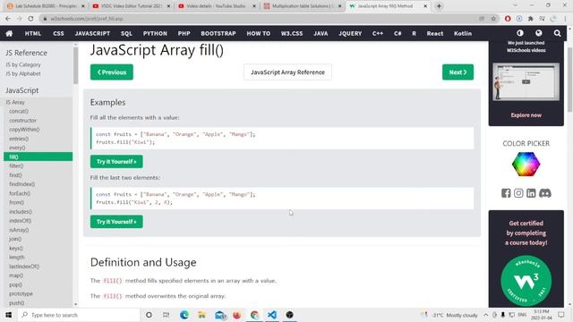This screenshot has width=573, height=322.
Task: Select lastIndexOf() in sidebar
Action: coord(24,267)
